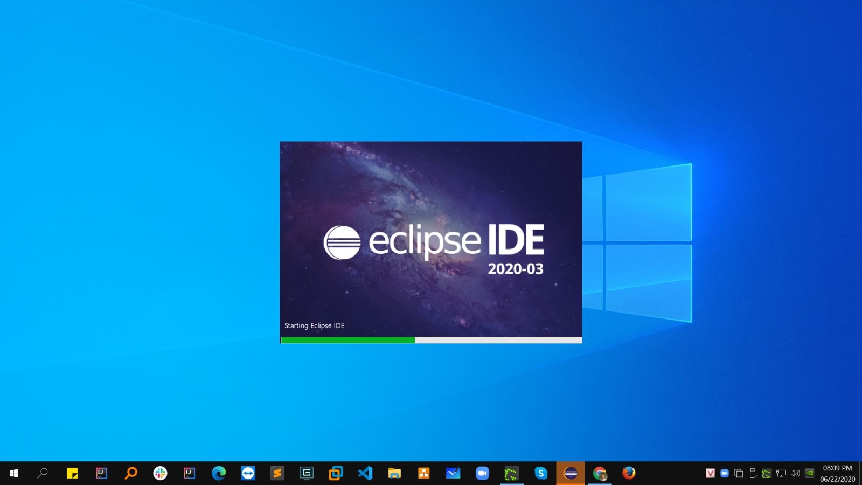Open File Explorer from the taskbar
Image resolution: width=862 pixels, height=485 pixels.
pyautogui.click(x=394, y=473)
